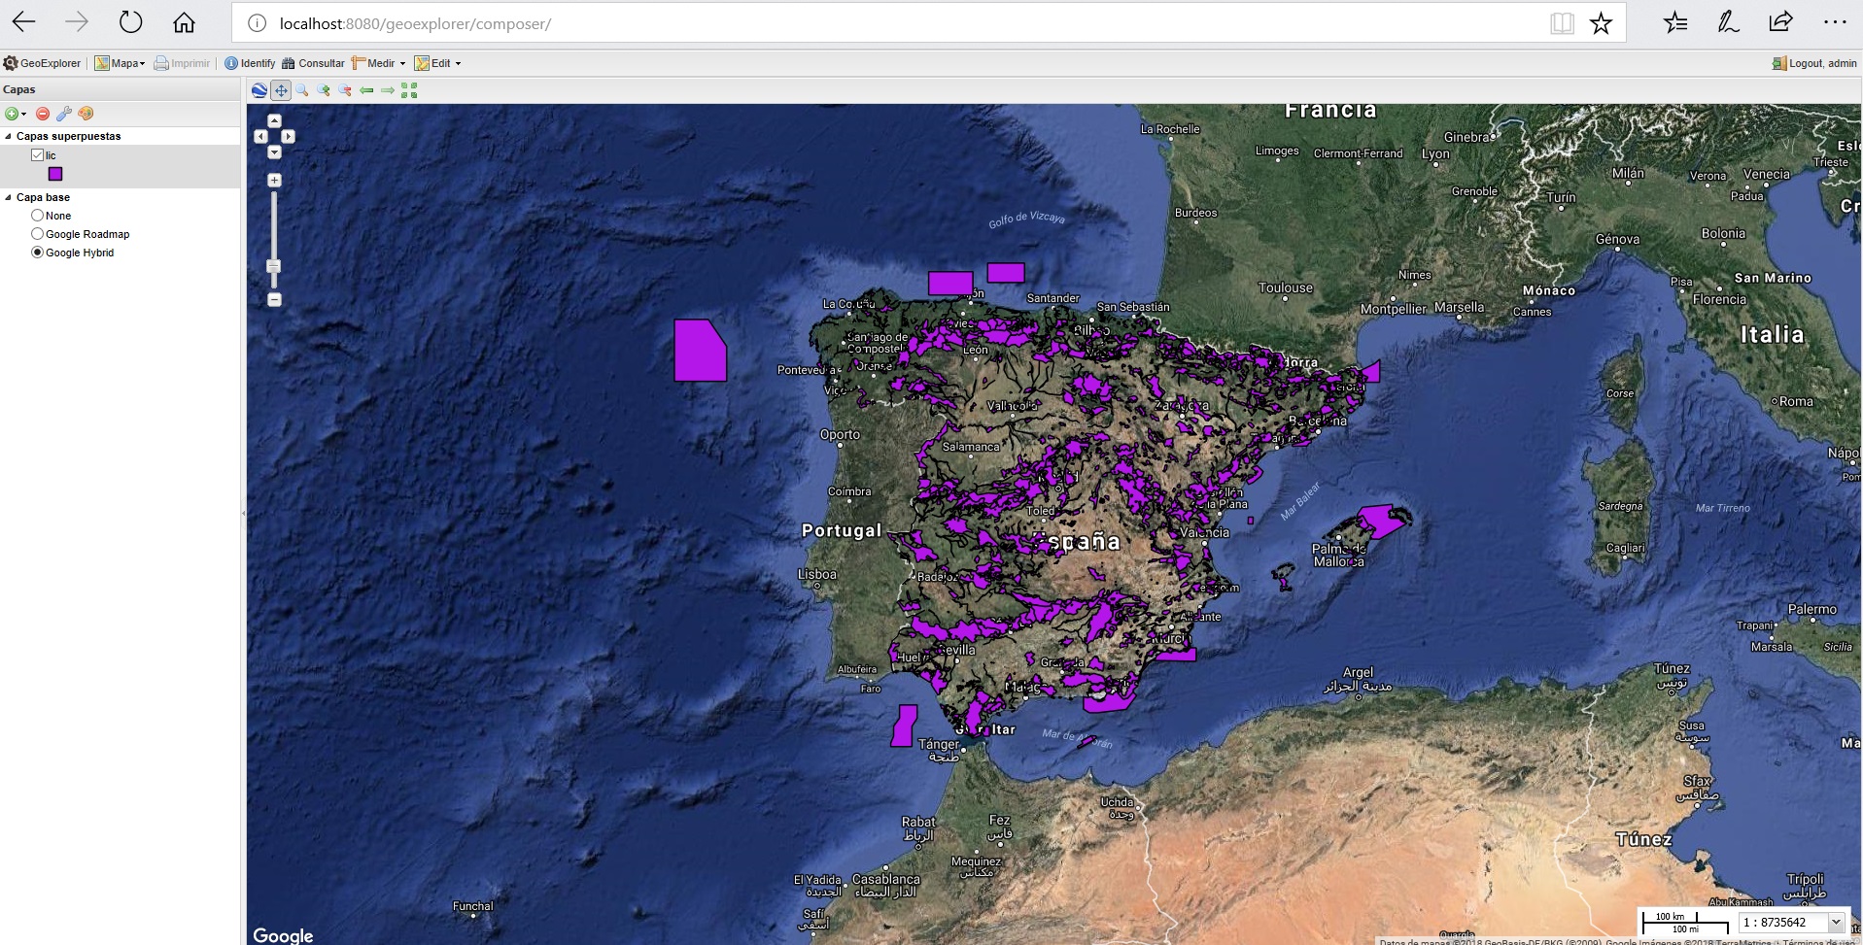Remove selected layer with red minus icon
Screen dimensions: 1863x945
point(43,114)
